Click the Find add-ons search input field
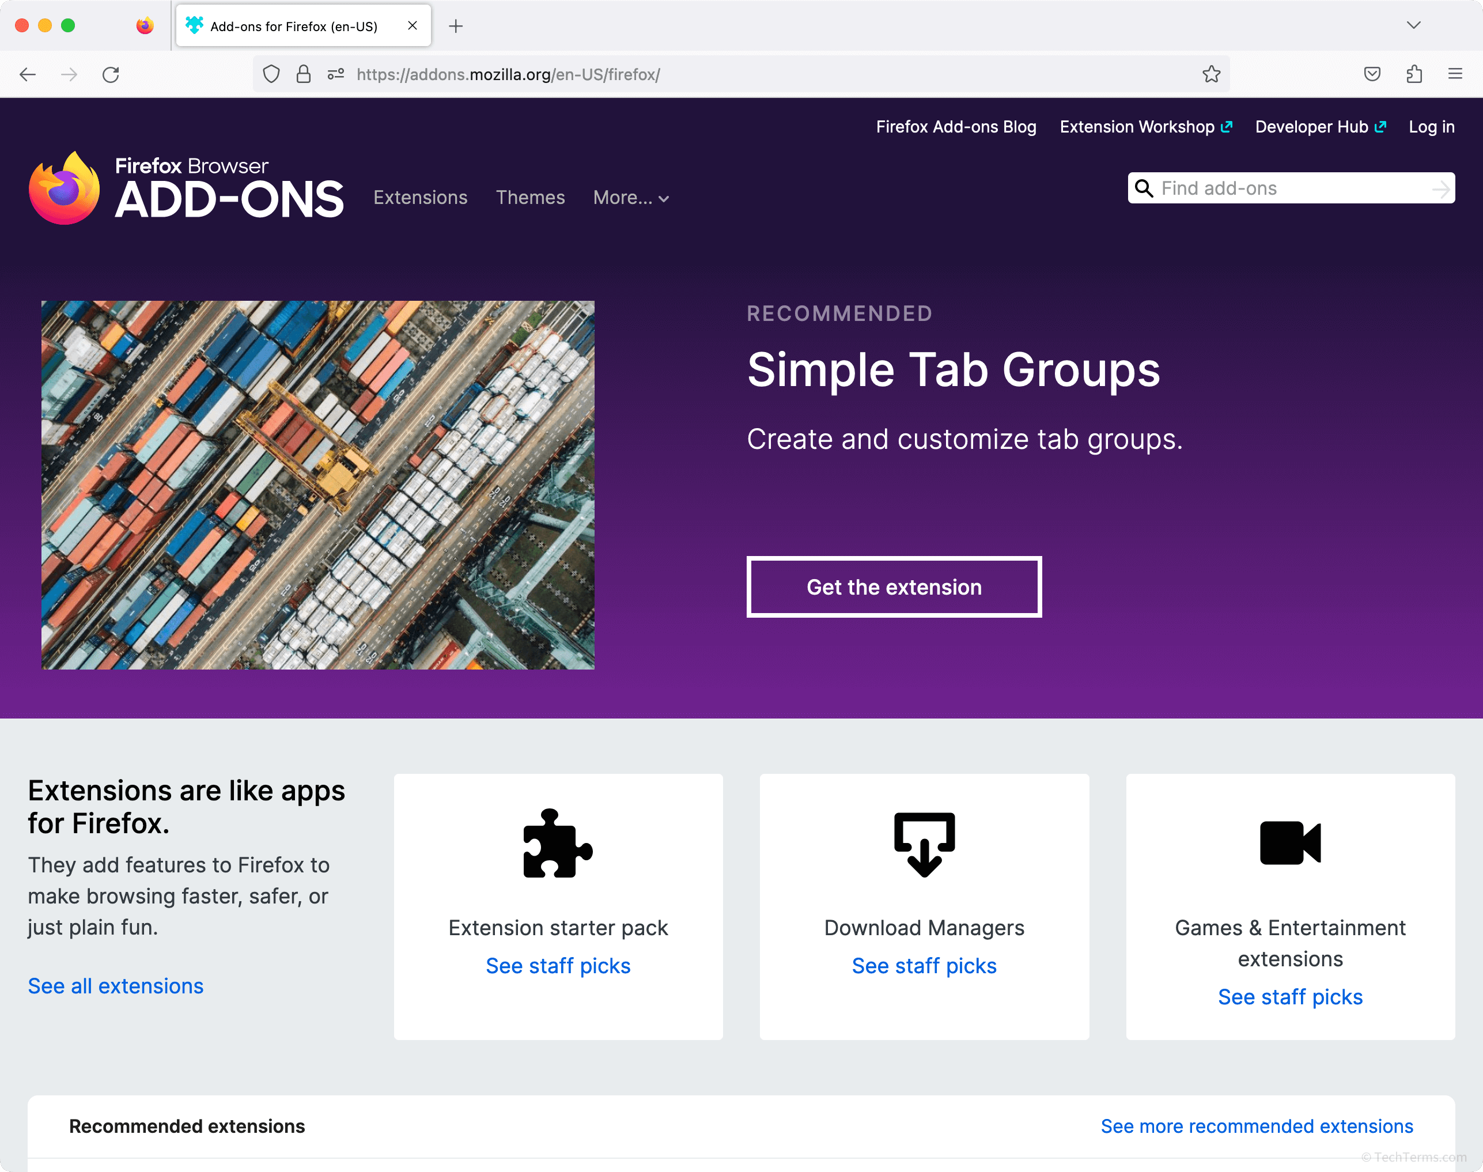The width and height of the screenshot is (1483, 1172). tap(1292, 188)
